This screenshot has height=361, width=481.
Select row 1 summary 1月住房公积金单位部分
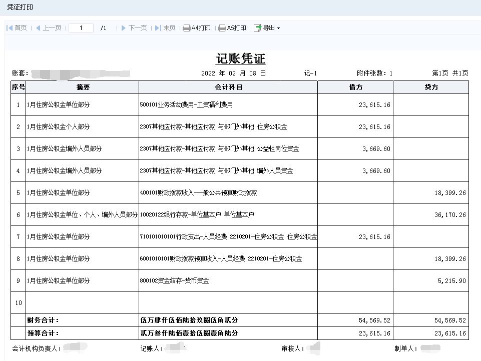tap(58, 105)
